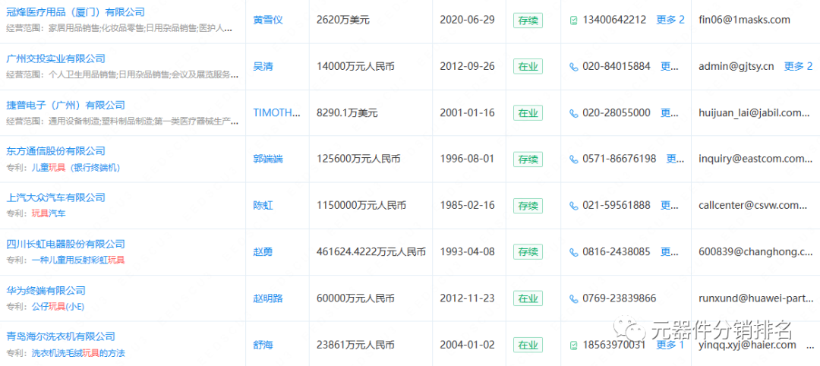The height and width of the screenshot is (366, 820).
Task: Open company 冠烽医疗用品（厦门）有限公司
Action: pos(75,12)
